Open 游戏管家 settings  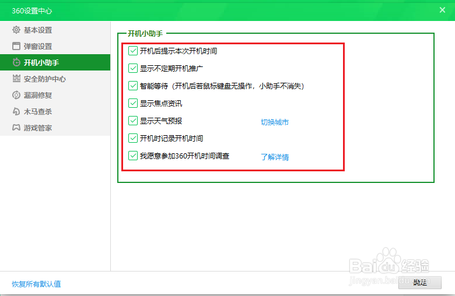(55, 128)
